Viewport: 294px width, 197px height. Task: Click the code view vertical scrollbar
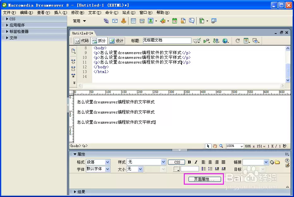click(x=288, y=64)
